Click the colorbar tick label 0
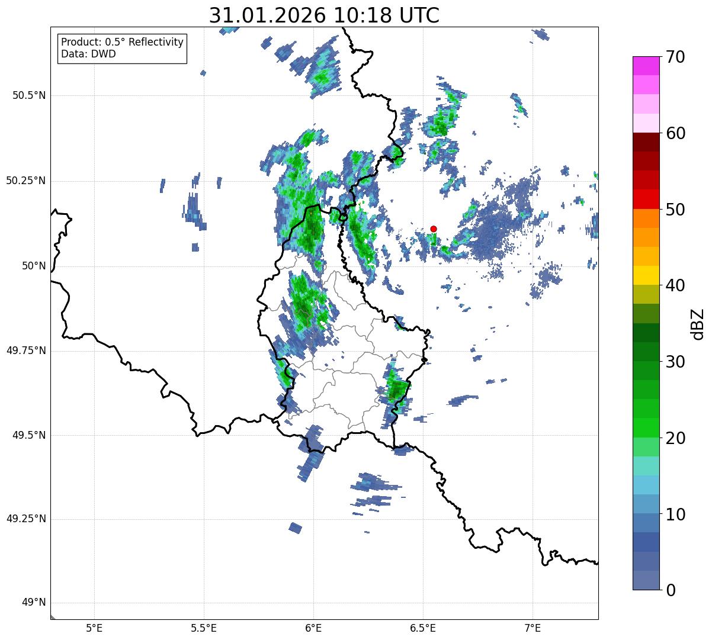 (x=671, y=590)
